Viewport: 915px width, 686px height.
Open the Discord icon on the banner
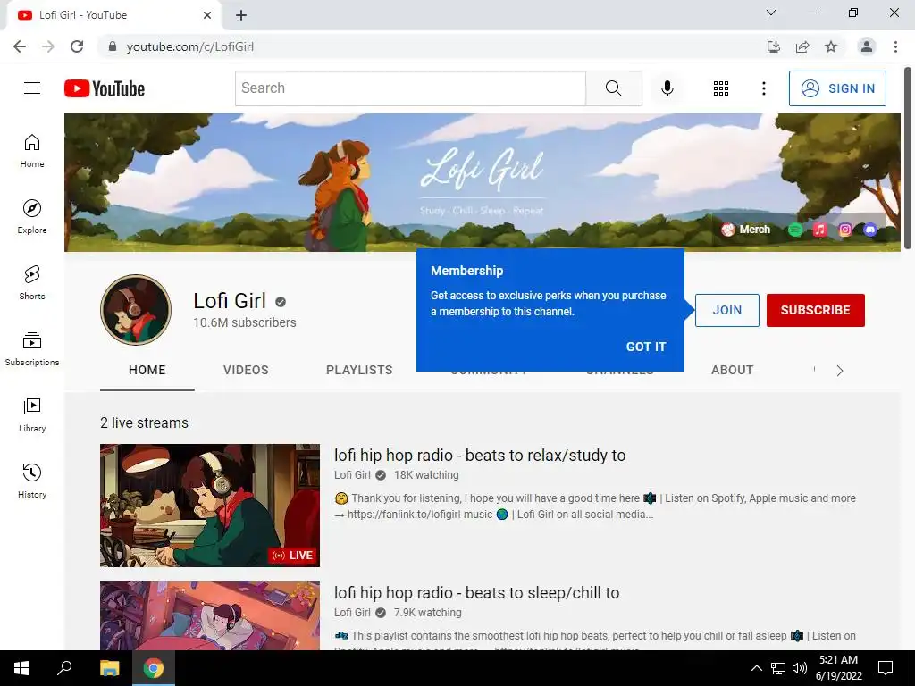point(870,230)
